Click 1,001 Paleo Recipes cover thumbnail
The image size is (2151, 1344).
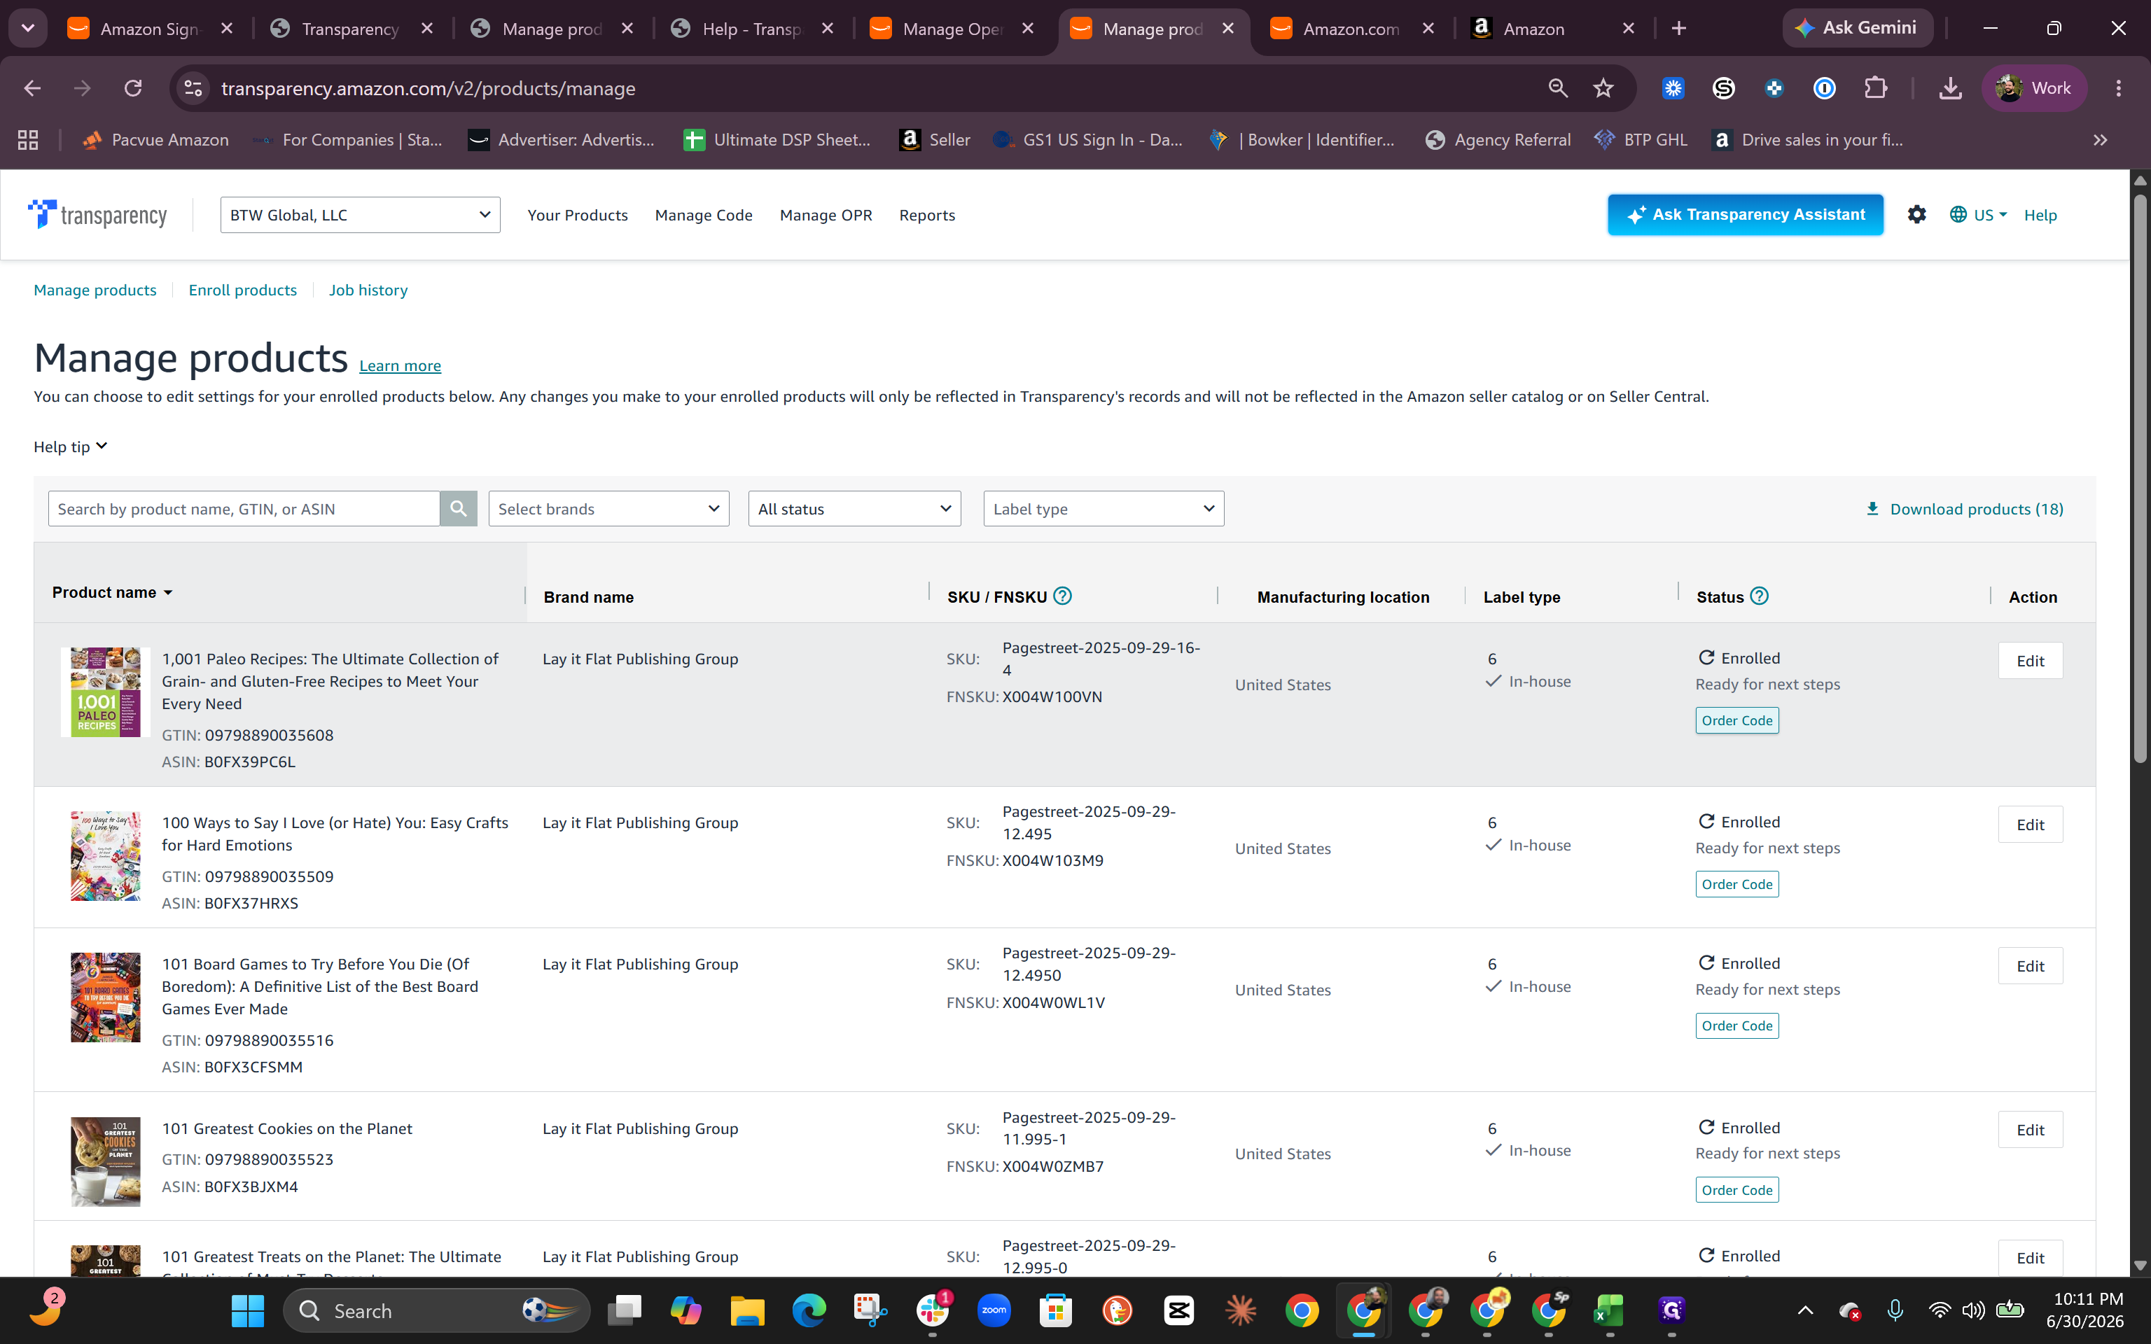pos(105,692)
